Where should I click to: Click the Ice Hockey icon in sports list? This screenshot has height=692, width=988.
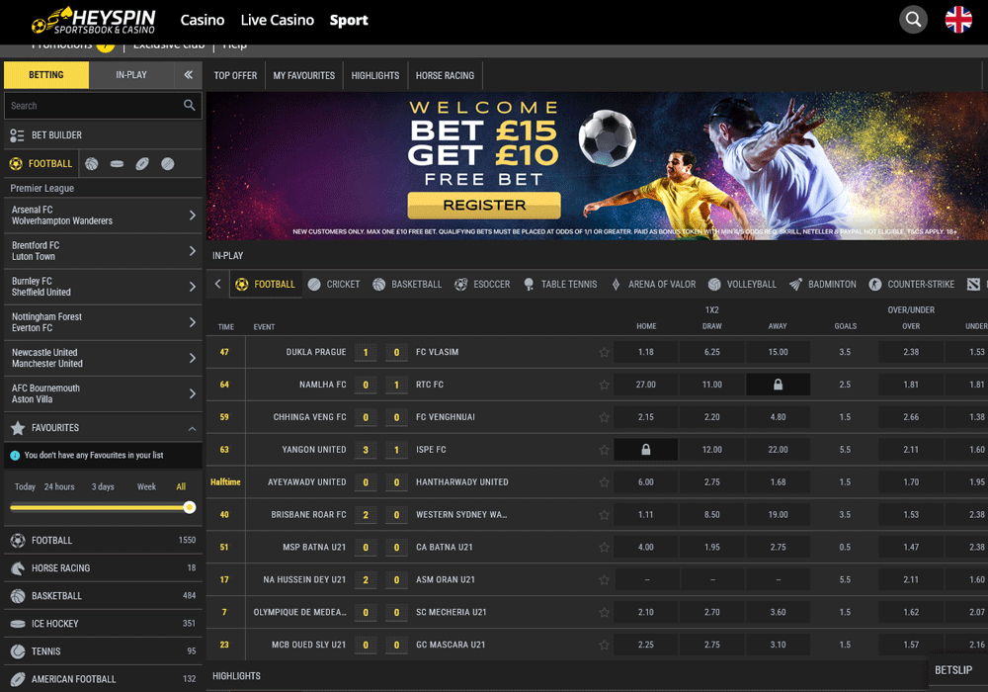coord(18,624)
